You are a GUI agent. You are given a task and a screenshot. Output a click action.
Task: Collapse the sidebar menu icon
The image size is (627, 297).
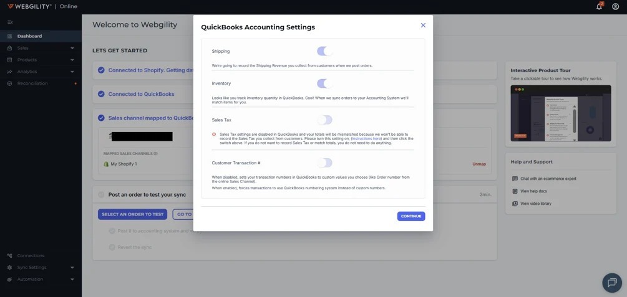click(10, 22)
